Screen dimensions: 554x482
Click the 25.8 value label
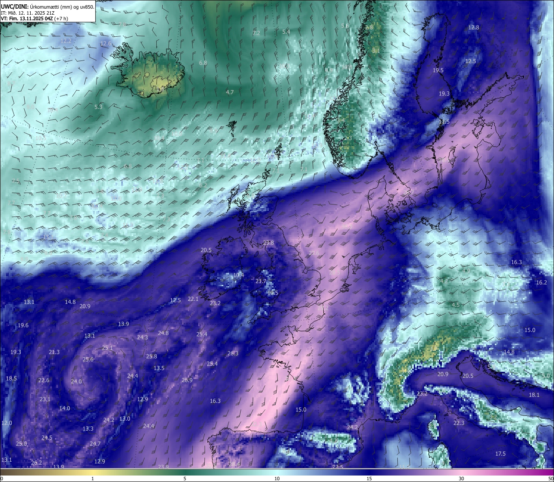(x=151, y=357)
